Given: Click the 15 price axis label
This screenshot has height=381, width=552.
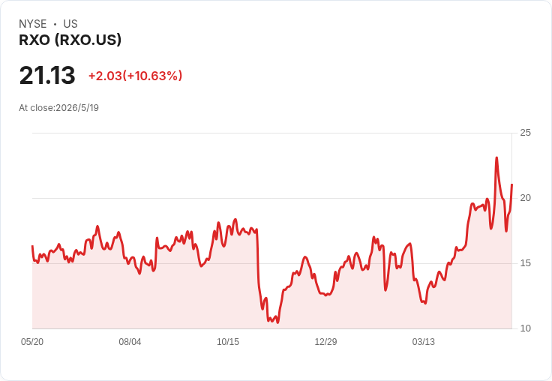Looking at the screenshot, I should pyautogui.click(x=525, y=263).
